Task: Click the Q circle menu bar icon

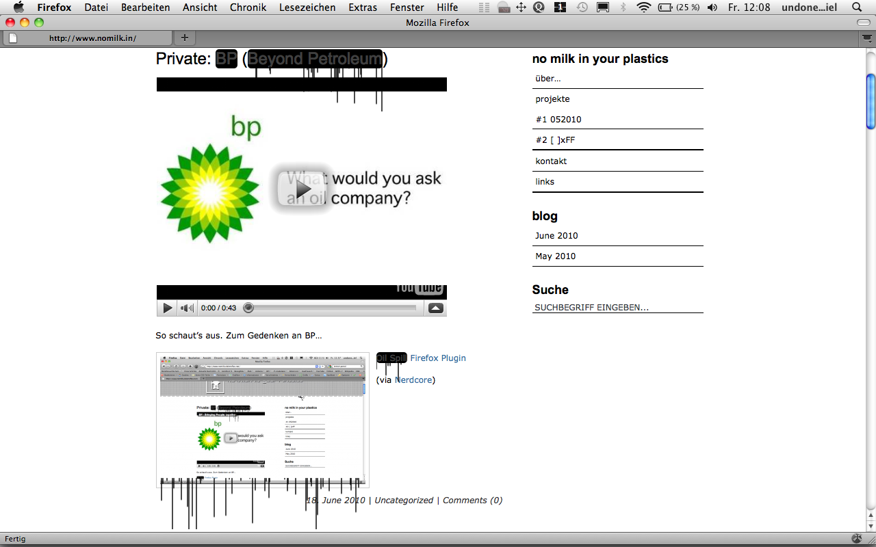Action: [539, 8]
